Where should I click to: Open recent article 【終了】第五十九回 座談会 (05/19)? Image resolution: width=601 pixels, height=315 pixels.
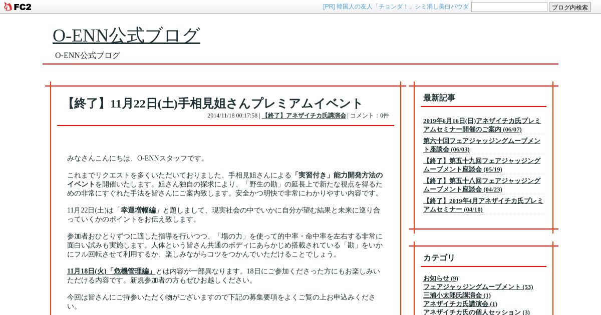[482, 165]
